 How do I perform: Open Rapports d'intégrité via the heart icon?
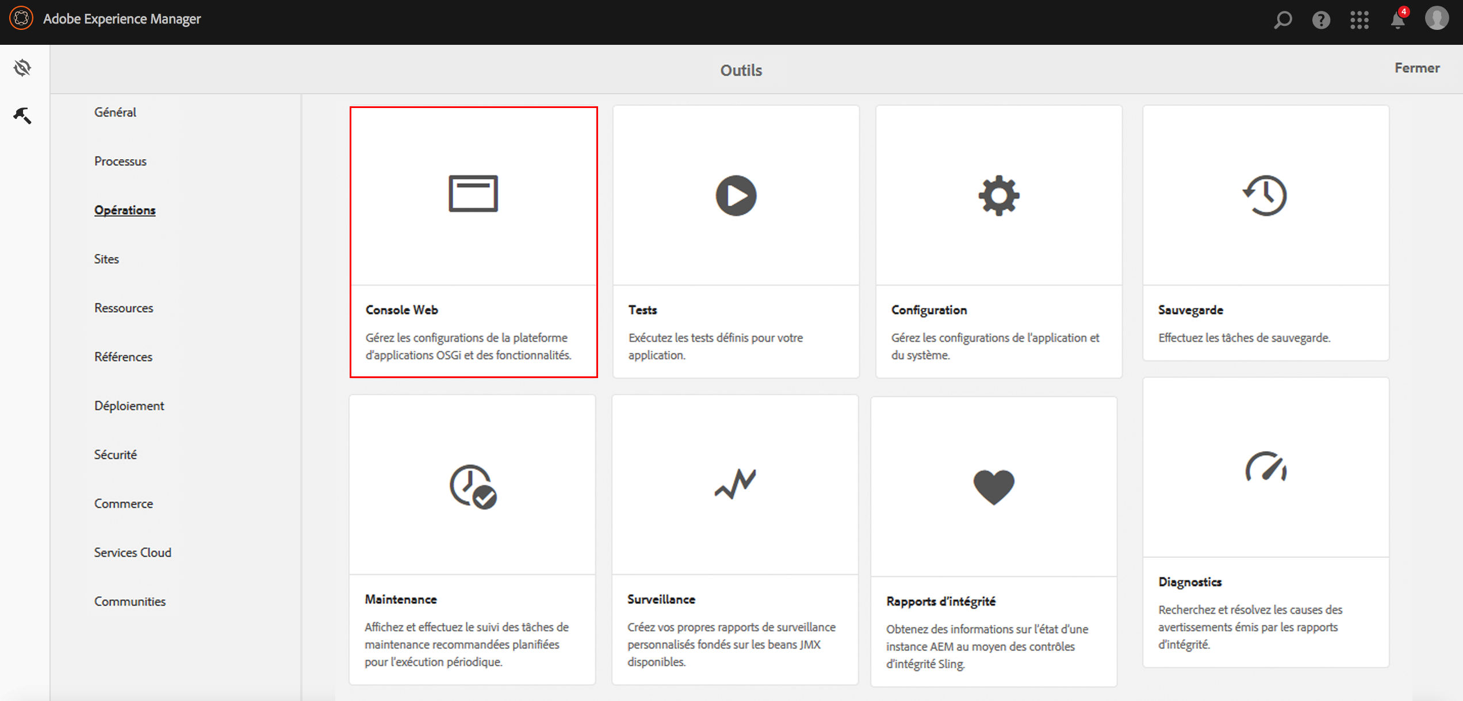[x=994, y=487]
